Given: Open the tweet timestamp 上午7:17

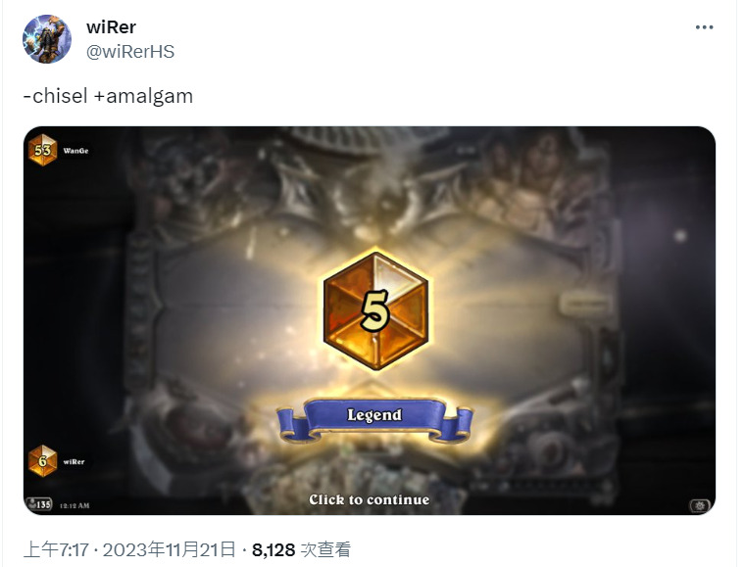Looking at the screenshot, I should click(56, 550).
